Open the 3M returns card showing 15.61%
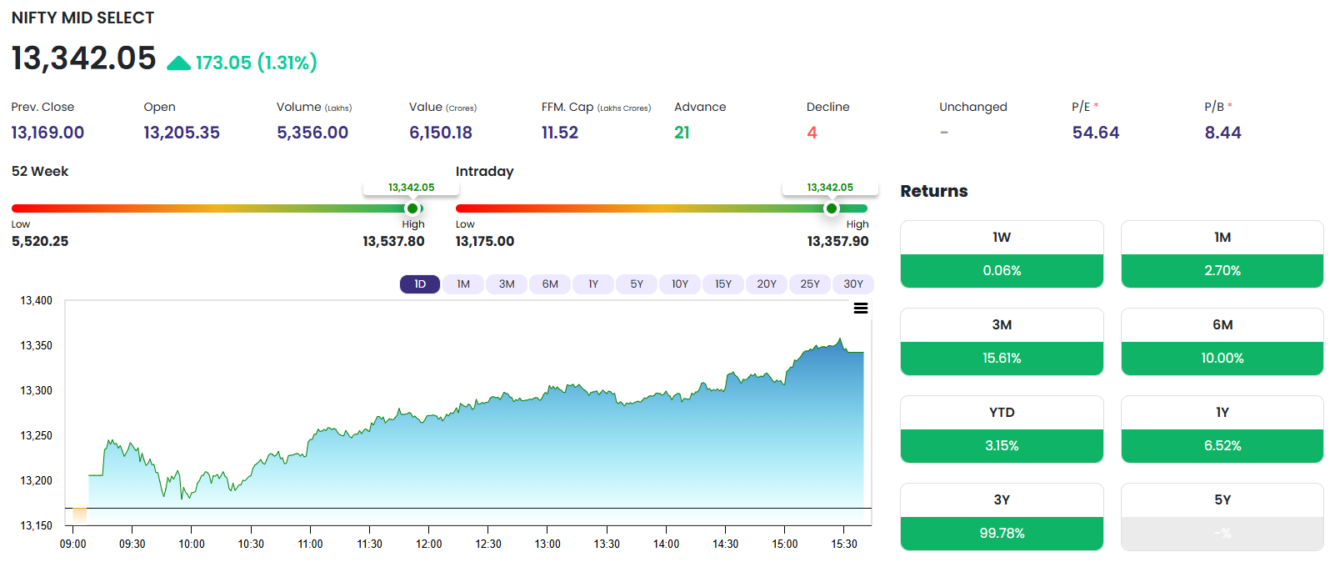The image size is (1340, 572). point(1002,342)
